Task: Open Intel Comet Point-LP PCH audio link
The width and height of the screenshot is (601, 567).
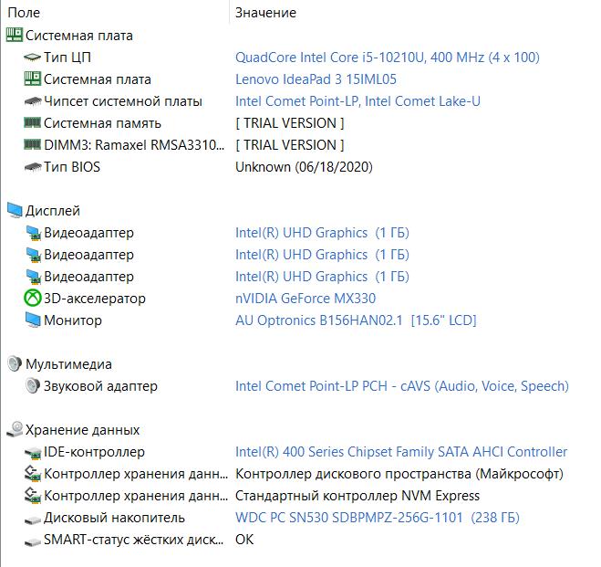Action: (x=401, y=386)
